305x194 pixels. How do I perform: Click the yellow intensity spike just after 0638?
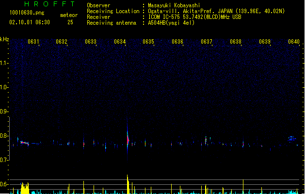[x=243, y=187]
